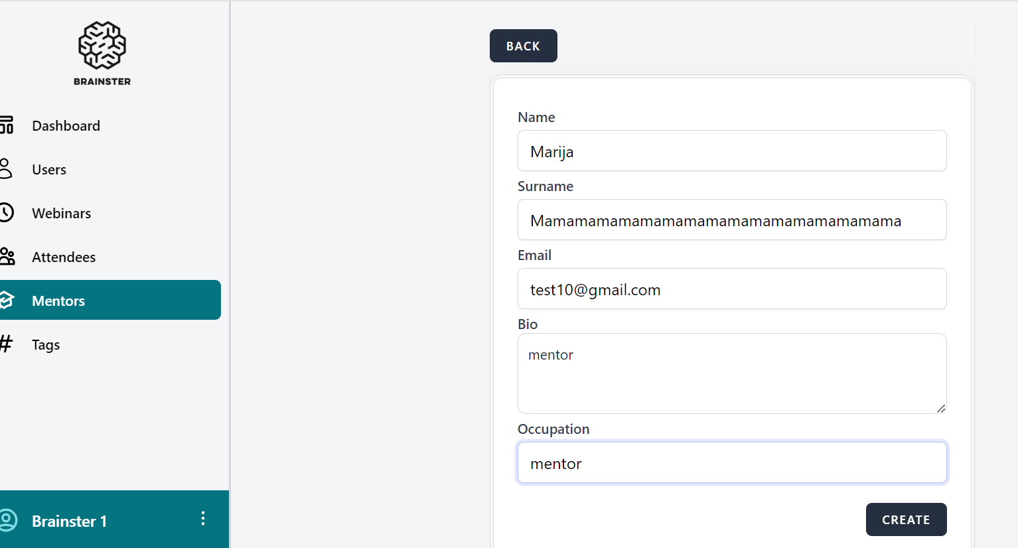Image resolution: width=1018 pixels, height=548 pixels.
Task: Click the Users person icon
Action: click(6, 169)
